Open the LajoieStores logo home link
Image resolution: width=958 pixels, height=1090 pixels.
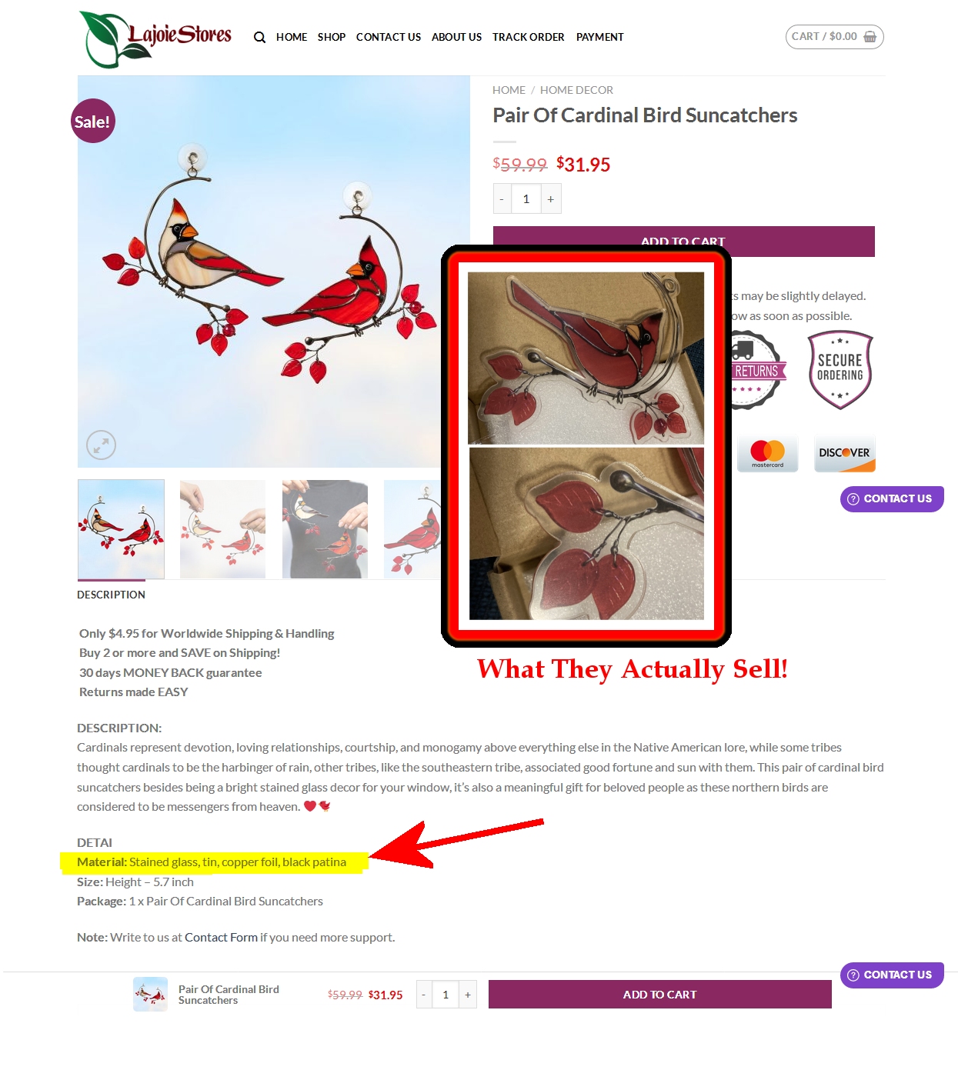click(x=155, y=38)
